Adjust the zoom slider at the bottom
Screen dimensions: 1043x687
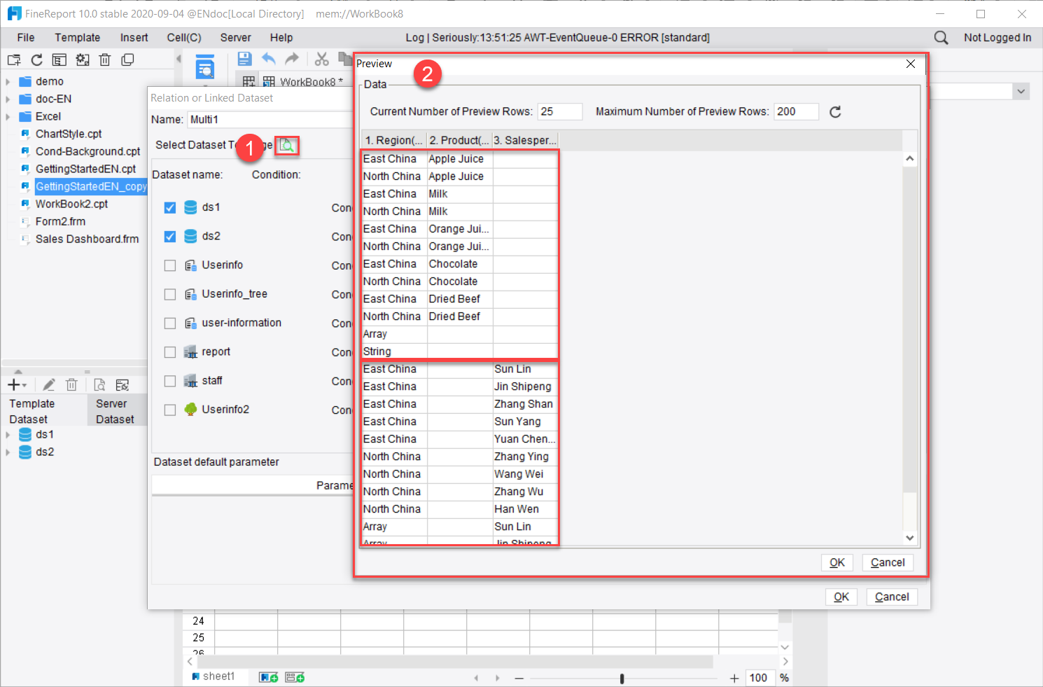[x=622, y=678]
